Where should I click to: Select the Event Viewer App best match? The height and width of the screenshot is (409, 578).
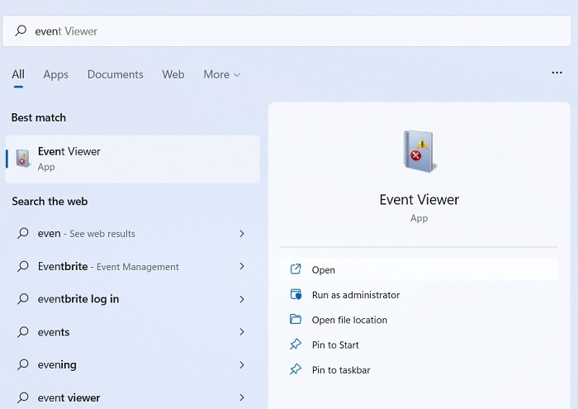click(x=133, y=159)
